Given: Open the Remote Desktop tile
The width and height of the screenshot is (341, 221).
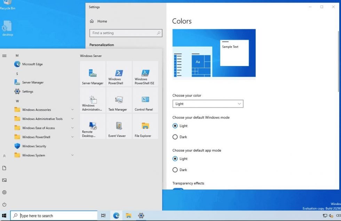Looking at the screenshot, I should (x=92, y=126).
